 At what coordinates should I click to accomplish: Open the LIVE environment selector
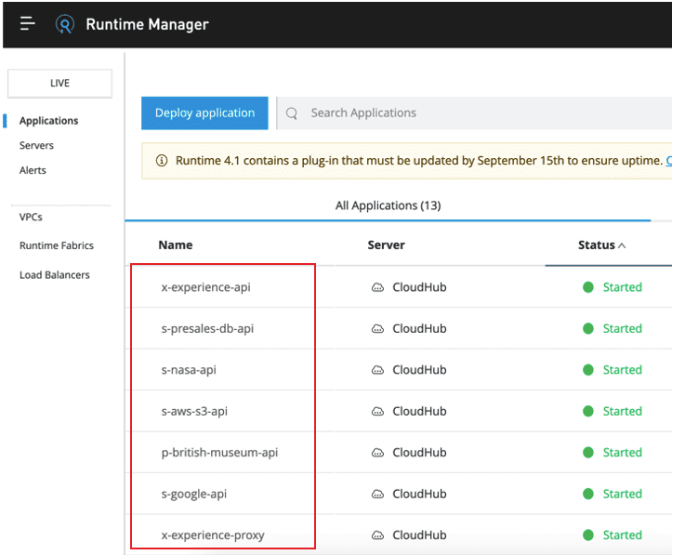pos(59,83)
